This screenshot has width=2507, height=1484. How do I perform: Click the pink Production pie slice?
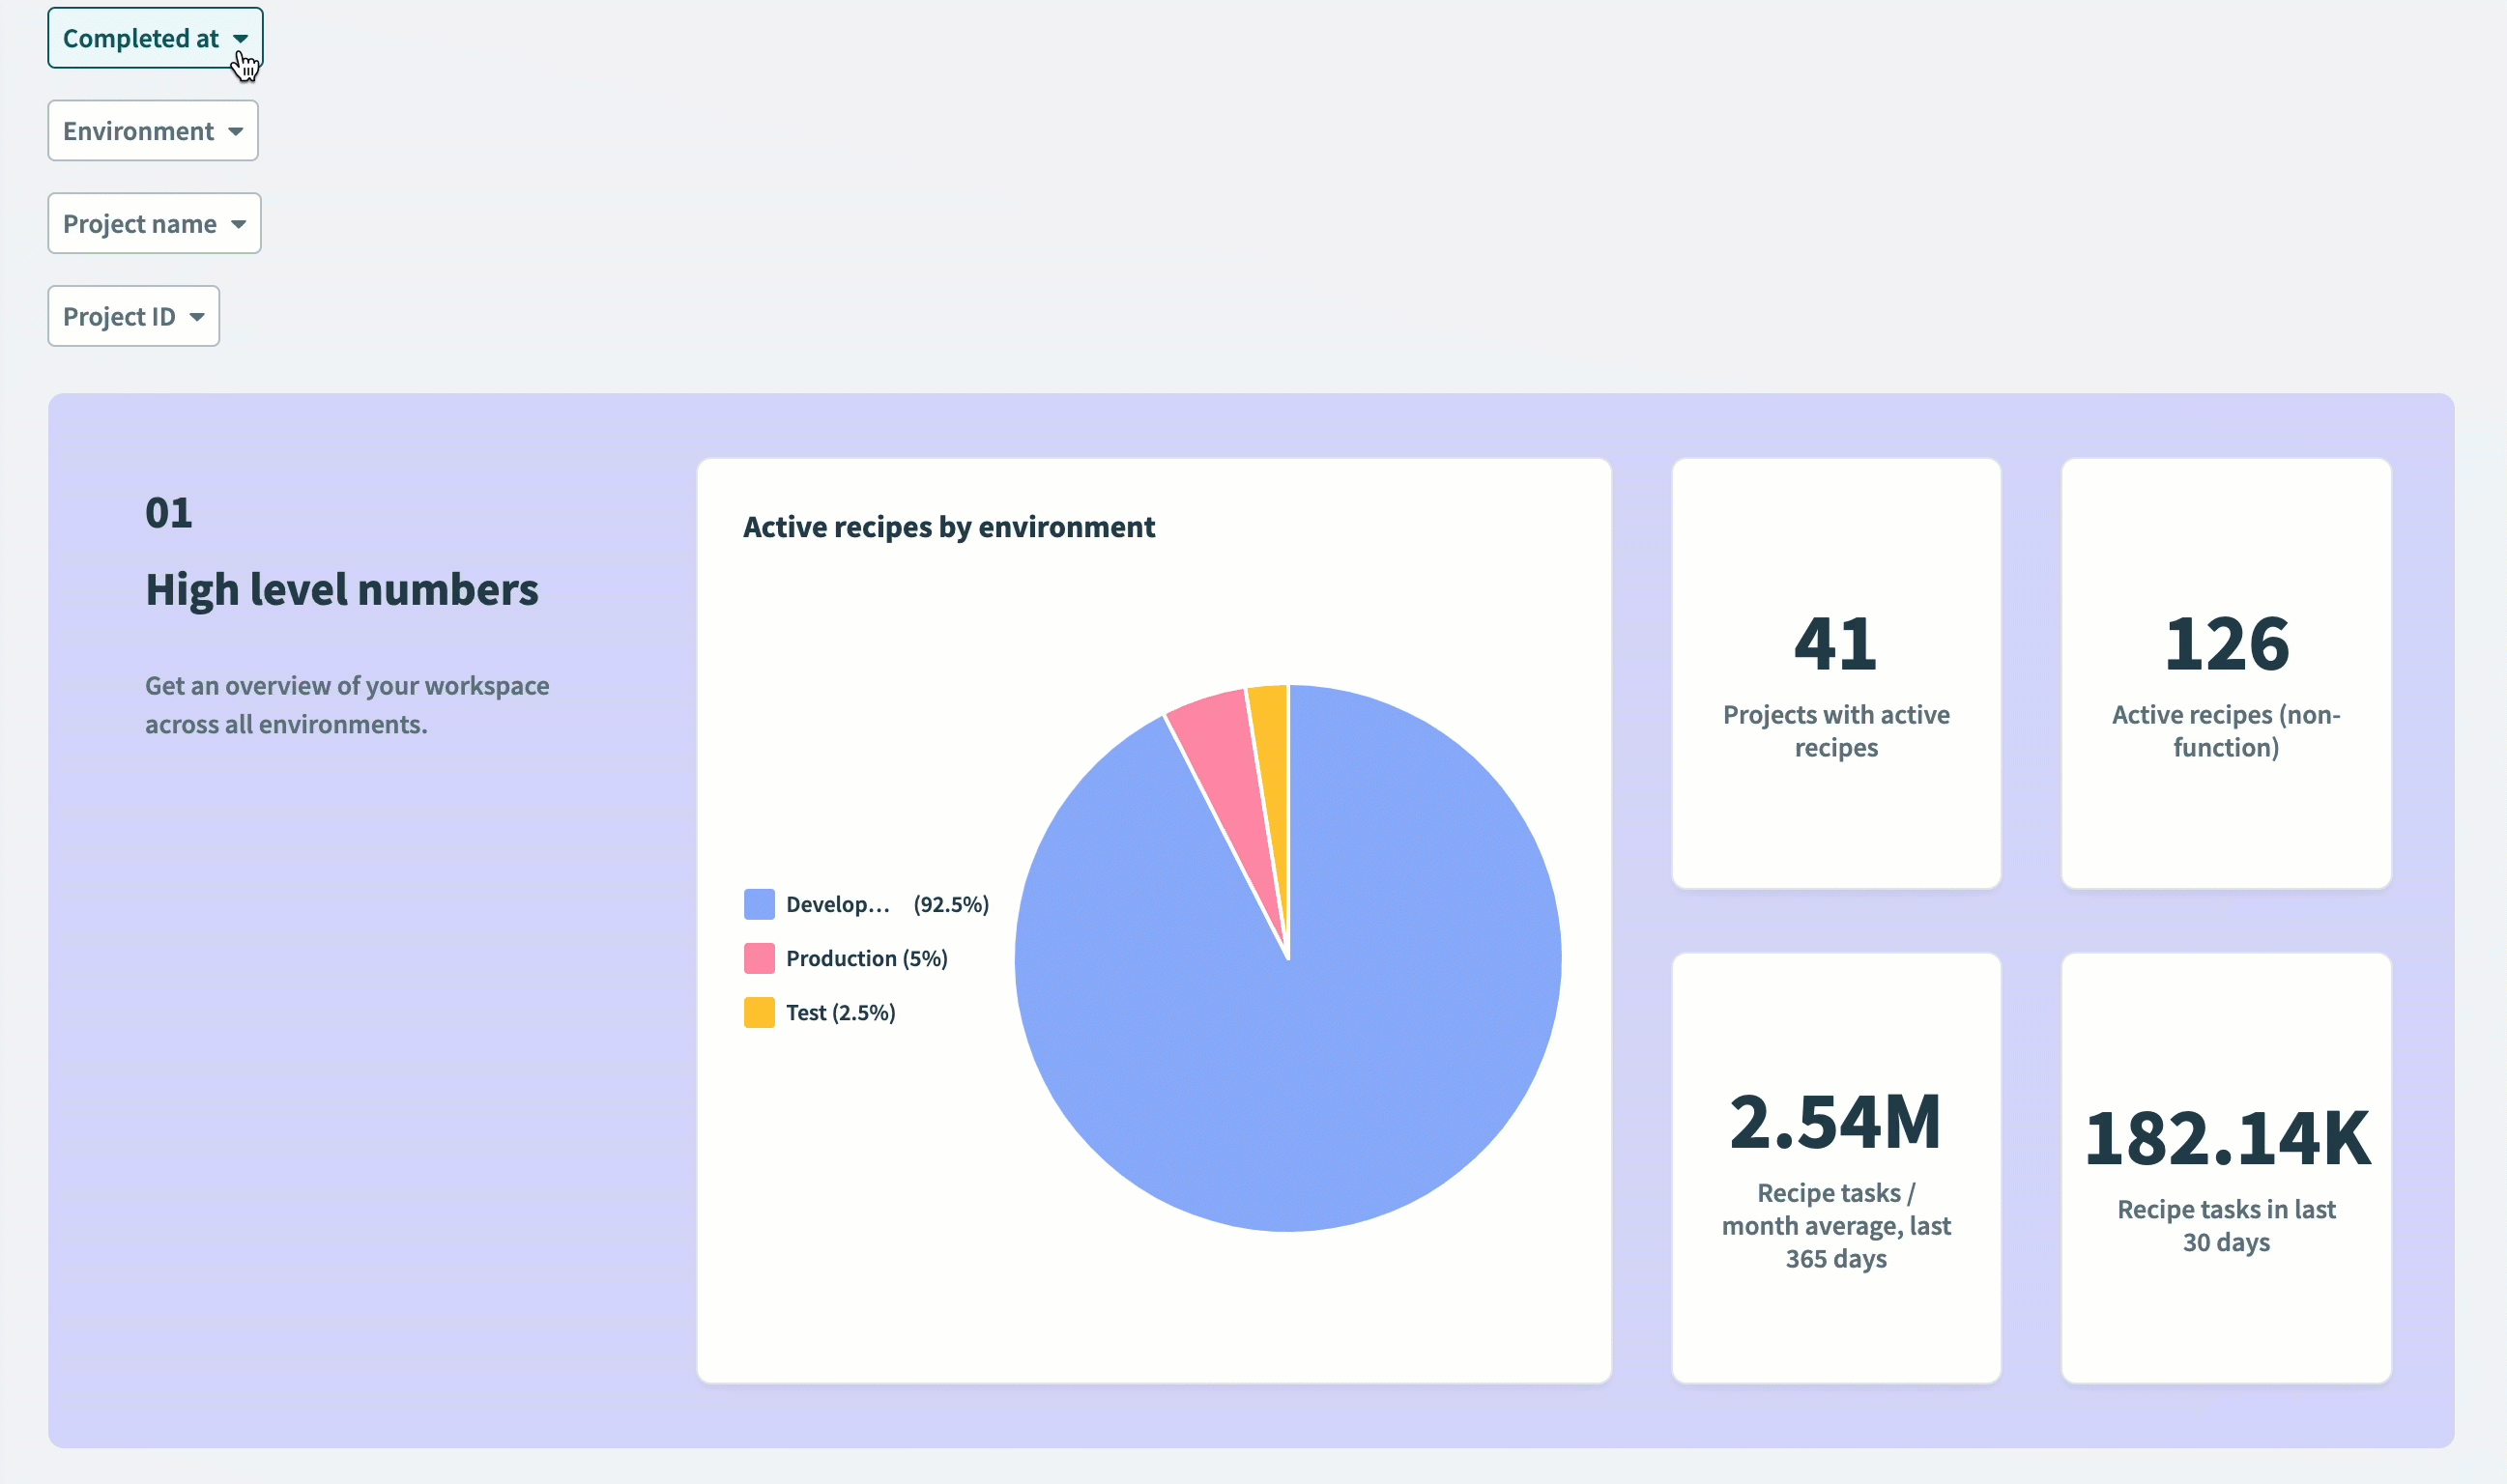pos(1221,750)
